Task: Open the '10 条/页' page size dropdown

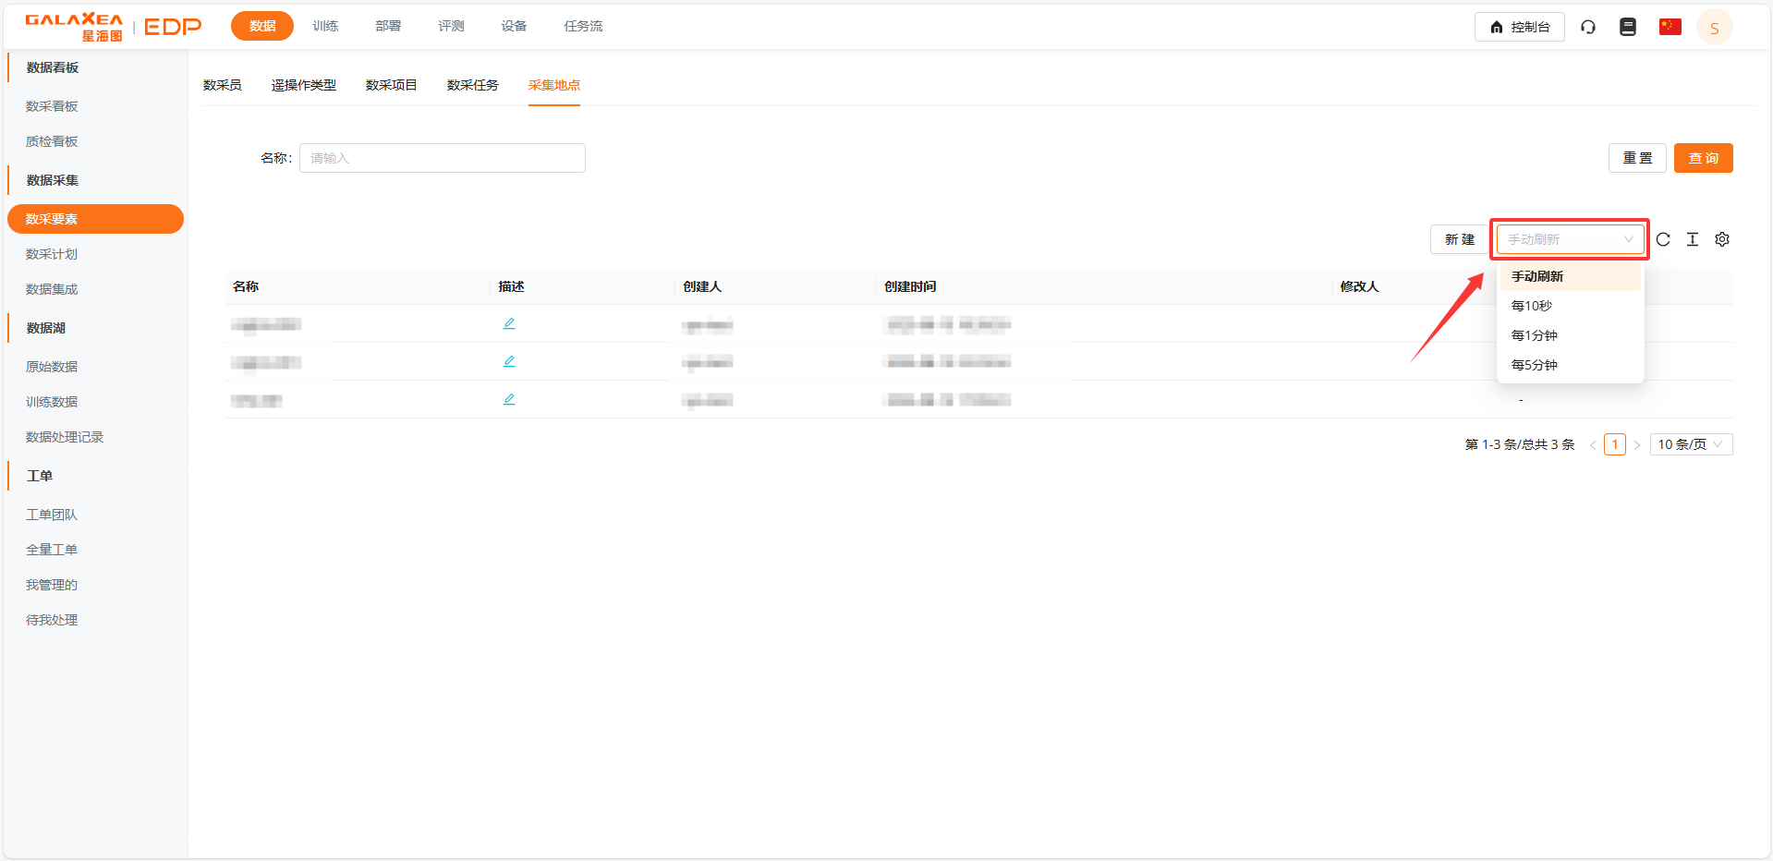Action: click(1691, 444)
